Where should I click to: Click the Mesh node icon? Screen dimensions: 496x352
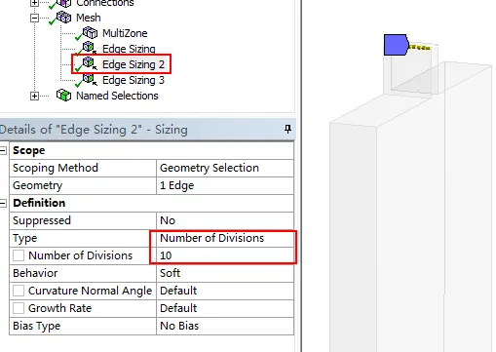tap(64, 18)
